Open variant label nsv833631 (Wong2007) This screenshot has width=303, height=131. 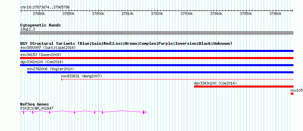tap(81, 76)
